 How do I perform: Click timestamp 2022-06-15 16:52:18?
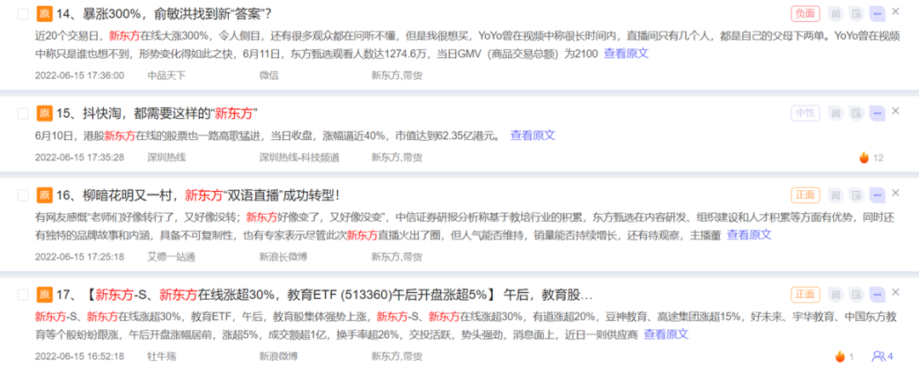tap(80, 356)
